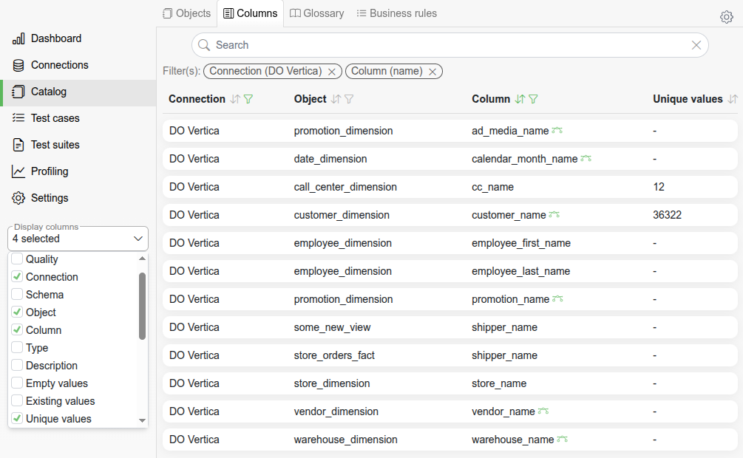Check the Schema column option
This screenshot has height=458, width=743.
pyautogui.click(x=17, y=295)
